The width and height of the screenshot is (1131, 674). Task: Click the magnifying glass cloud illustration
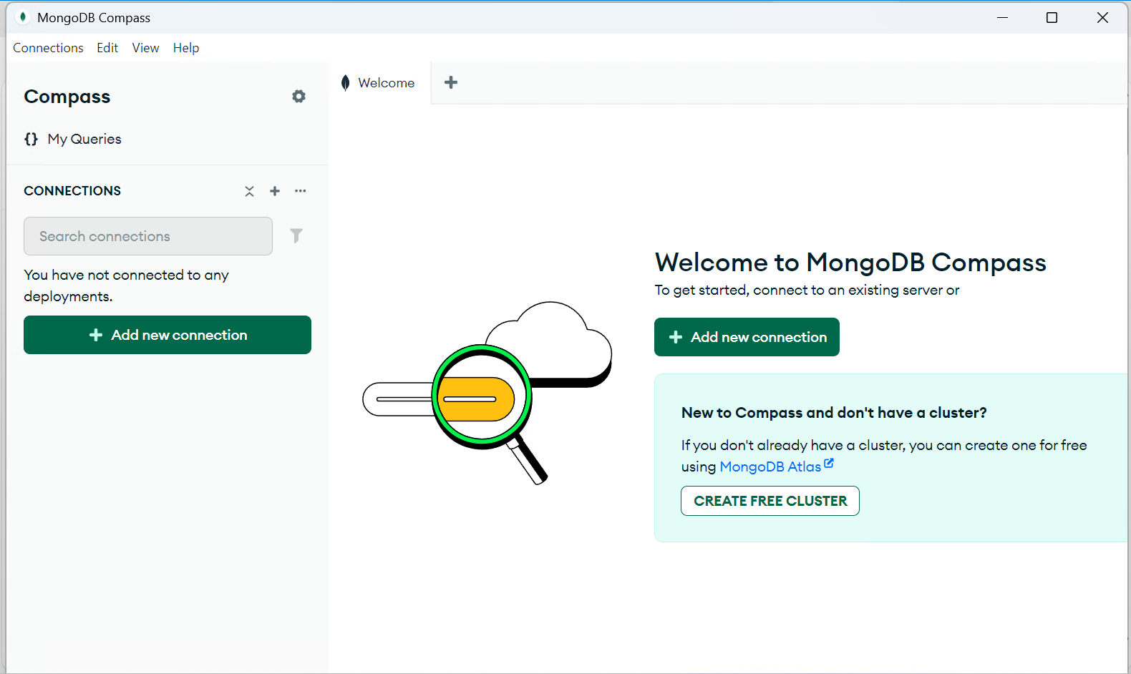[487, 393]
